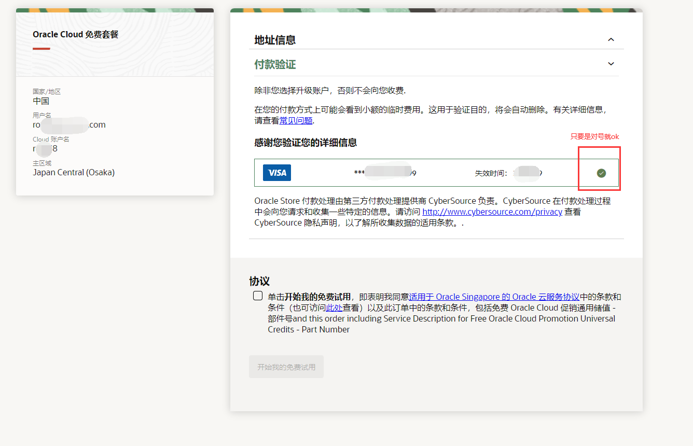
Task: Open the 此处 terms link
Action: tap(334, 308)
